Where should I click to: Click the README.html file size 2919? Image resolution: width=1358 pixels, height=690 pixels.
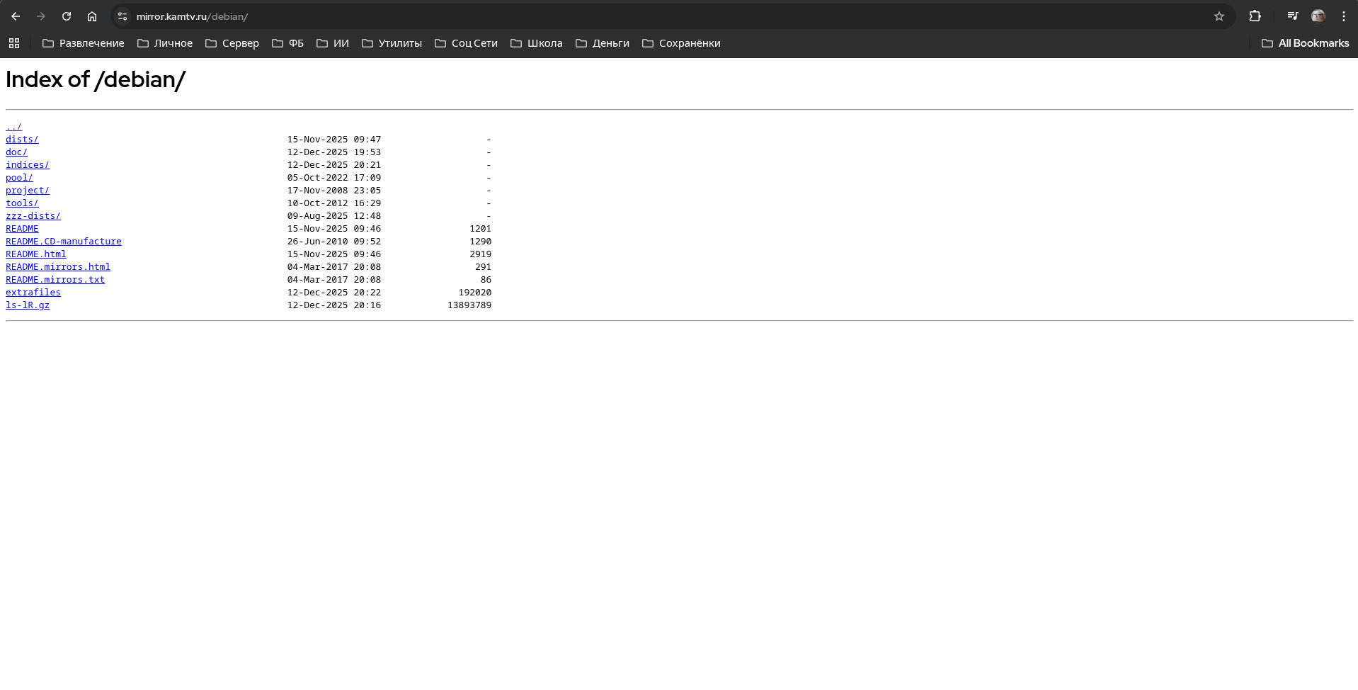click(x=481, y=254)
